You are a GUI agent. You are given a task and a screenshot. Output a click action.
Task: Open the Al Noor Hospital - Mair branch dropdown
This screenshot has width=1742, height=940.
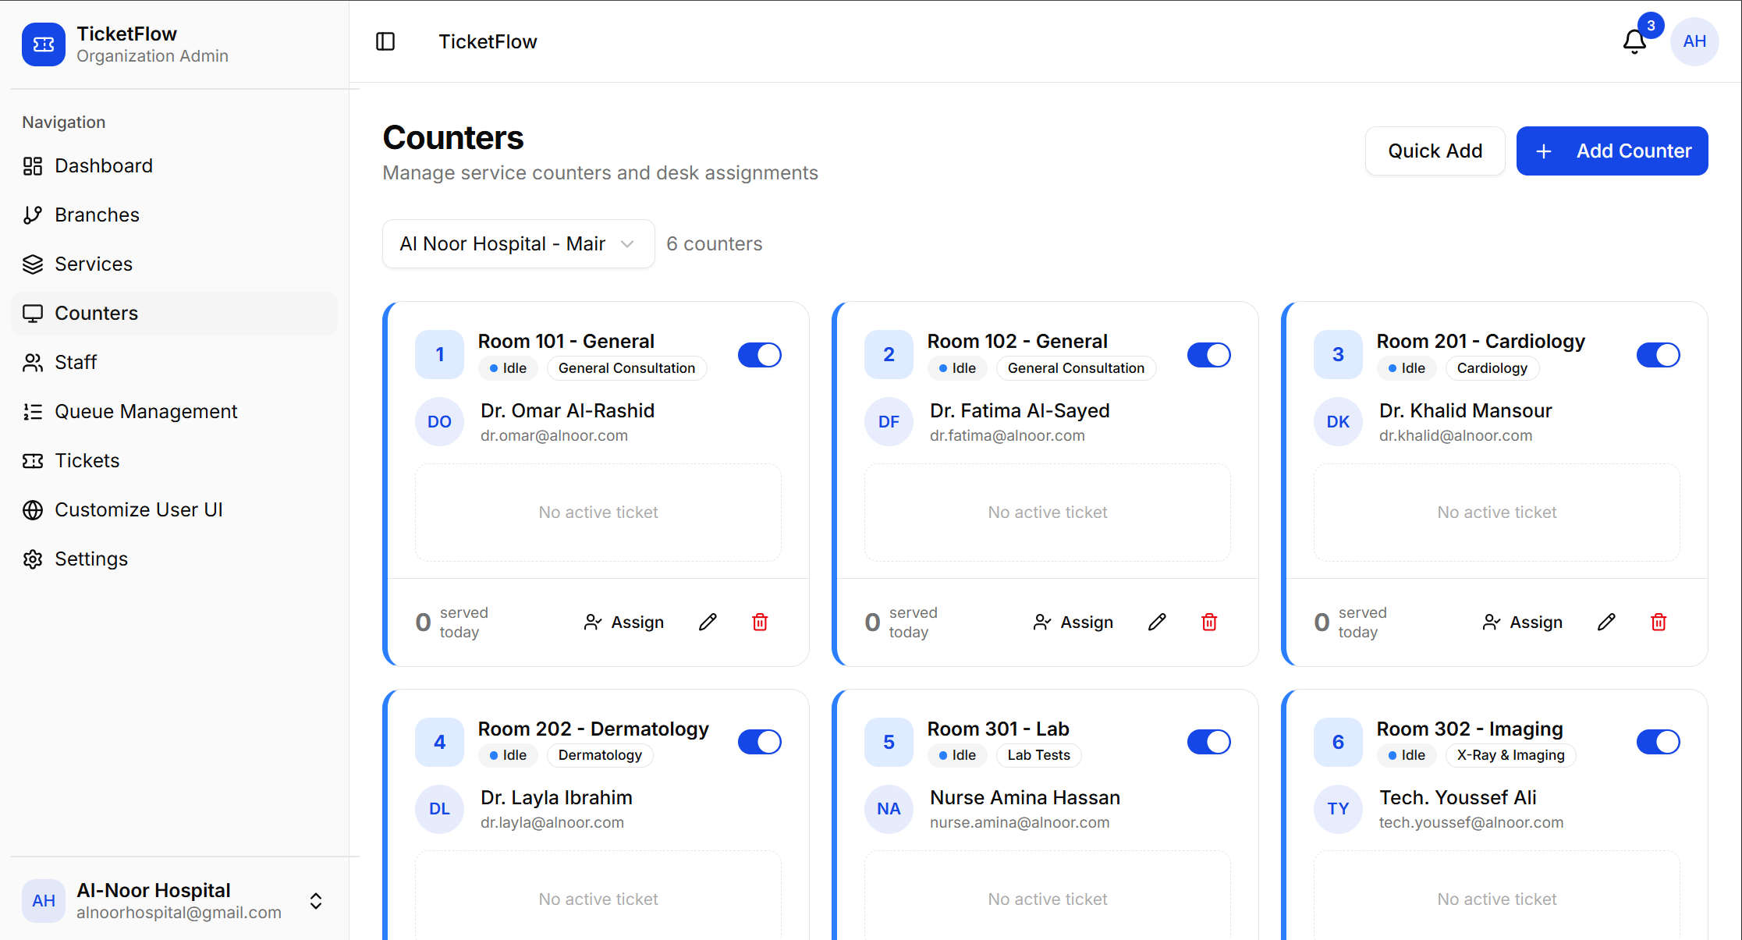[x=518, y=243]
